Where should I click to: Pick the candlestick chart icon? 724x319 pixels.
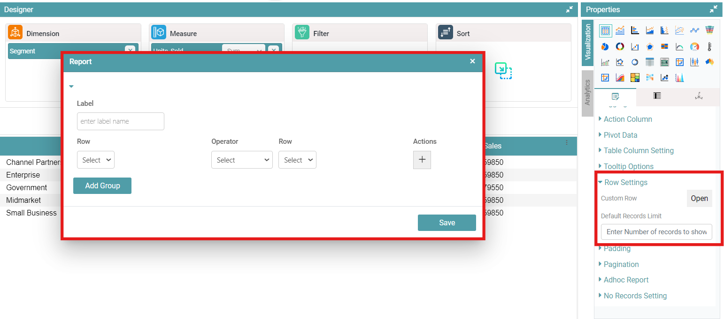tap(694, 62)
